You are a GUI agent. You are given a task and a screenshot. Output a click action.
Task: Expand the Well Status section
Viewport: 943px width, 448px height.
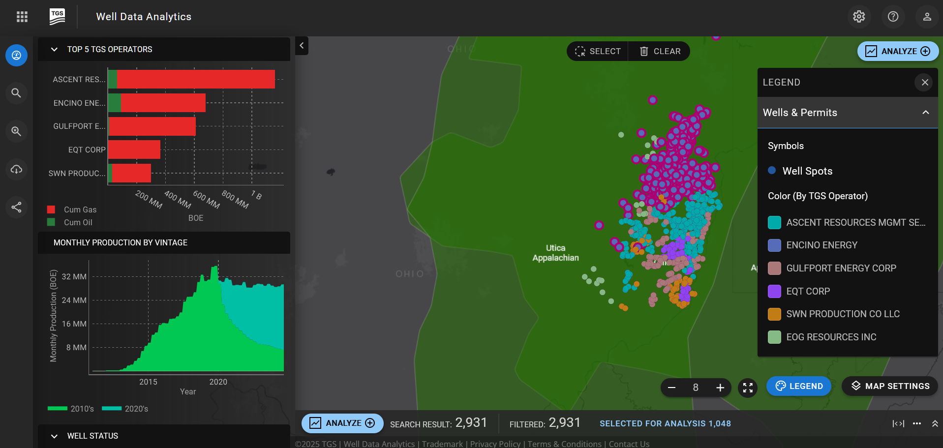(55, 436)
